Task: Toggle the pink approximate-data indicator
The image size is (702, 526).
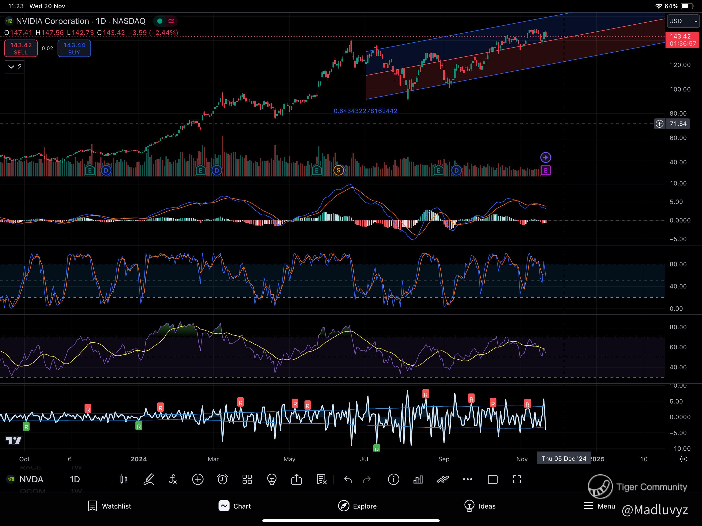Action: coord(171,21)
